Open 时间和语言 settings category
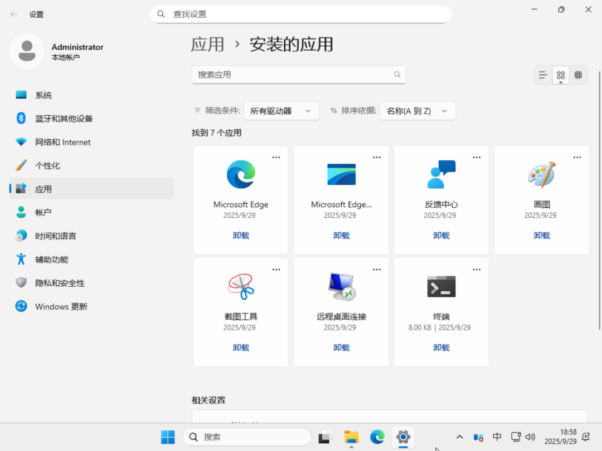Image resolution: width=602 pixels, height=451 pixels. 92,236
